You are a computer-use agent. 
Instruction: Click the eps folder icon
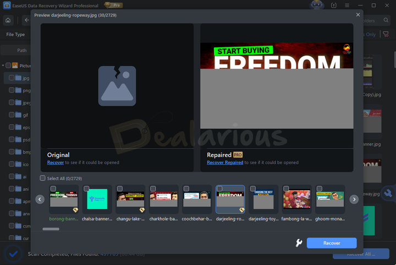[18, 127]
